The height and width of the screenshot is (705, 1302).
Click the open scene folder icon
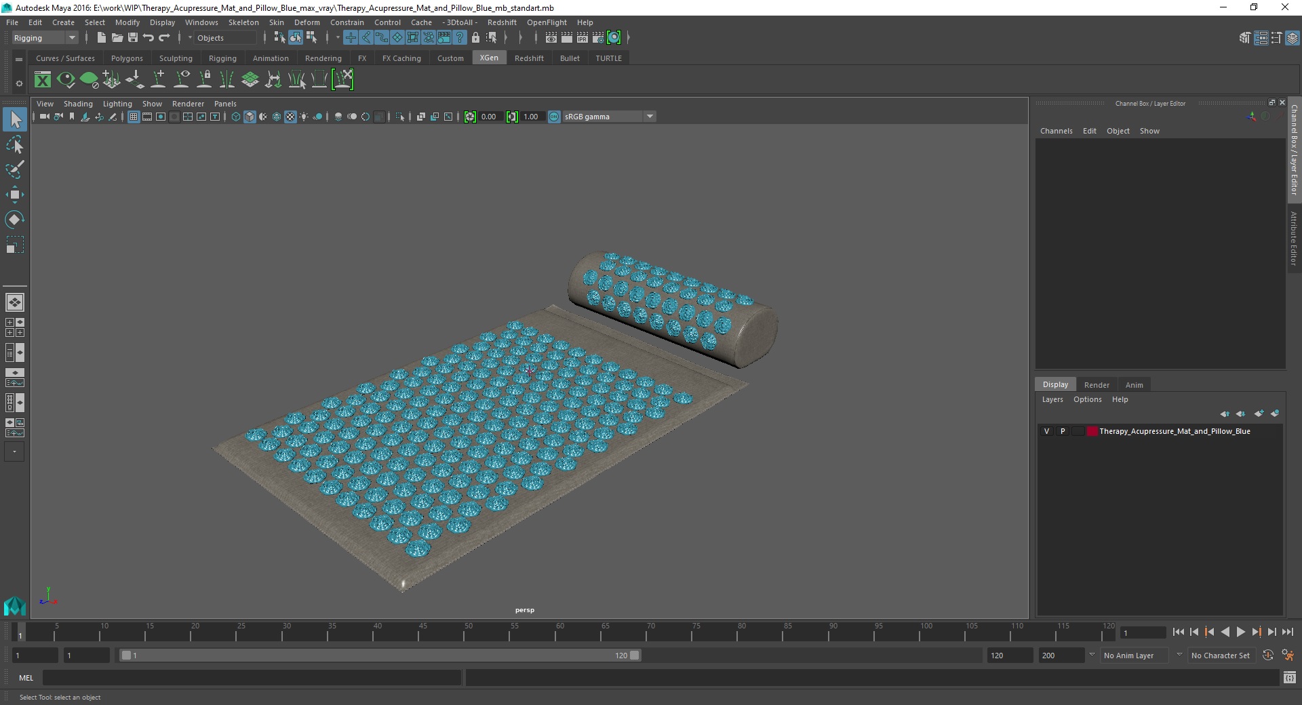click(117, 38)
